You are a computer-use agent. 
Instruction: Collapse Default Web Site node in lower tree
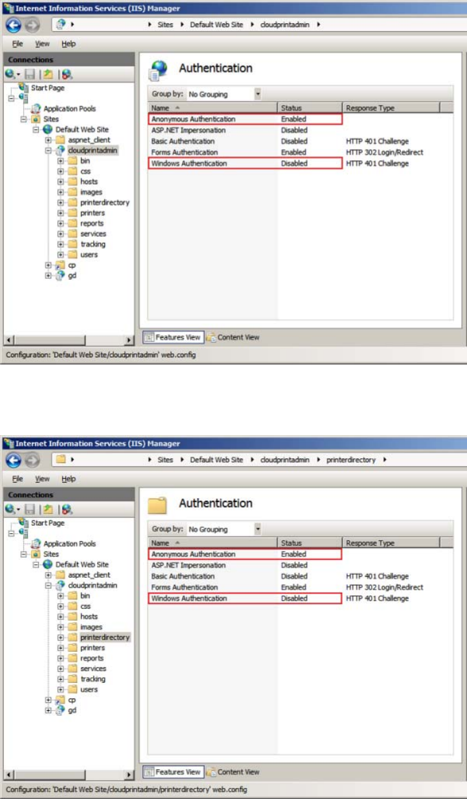click(x=36, y=565)
